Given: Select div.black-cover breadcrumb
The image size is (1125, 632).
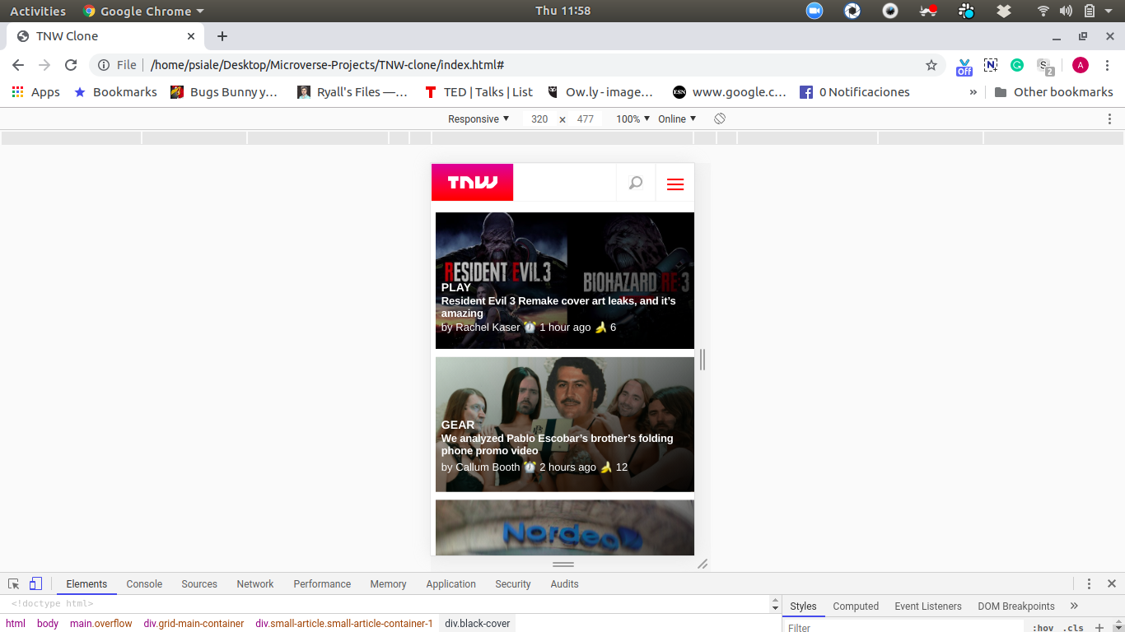Looking at the screenshot, I should (478, 623).
